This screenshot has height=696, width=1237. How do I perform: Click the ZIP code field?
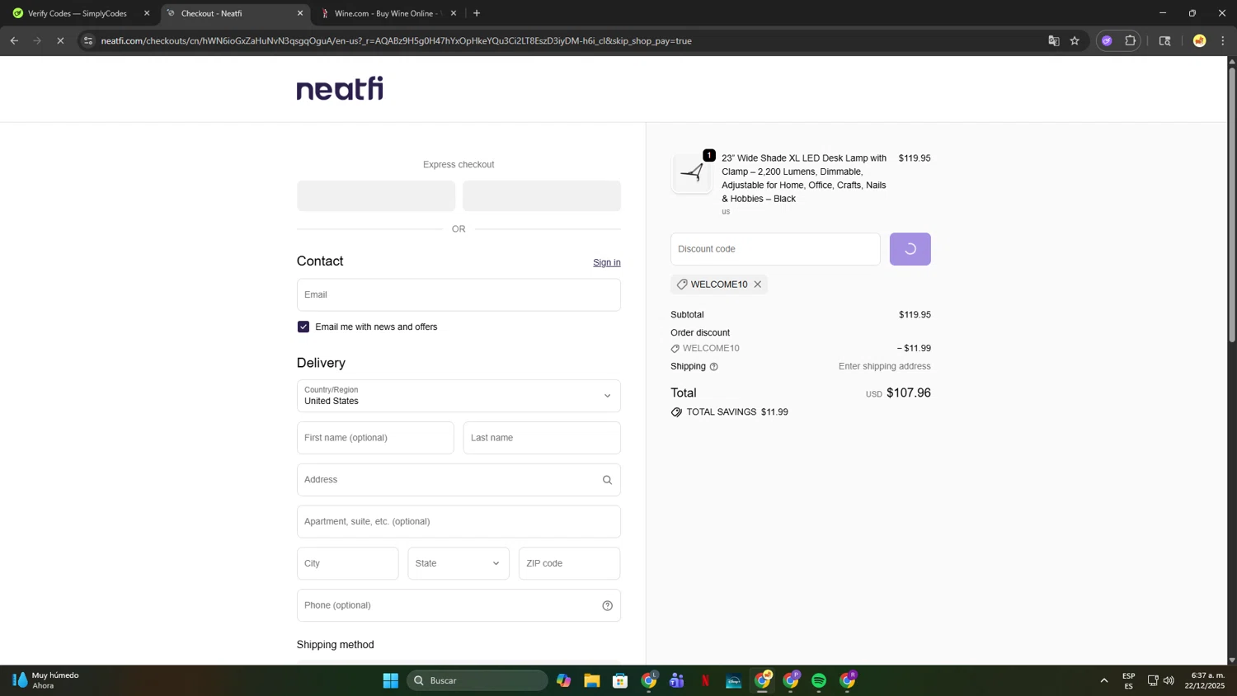[569, 563]
